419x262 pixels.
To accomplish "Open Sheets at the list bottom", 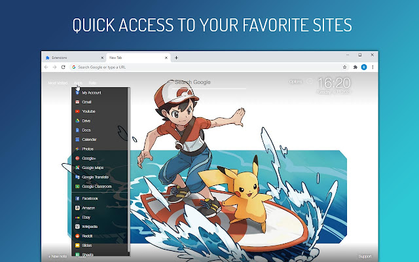I will [x=84, y=254].
